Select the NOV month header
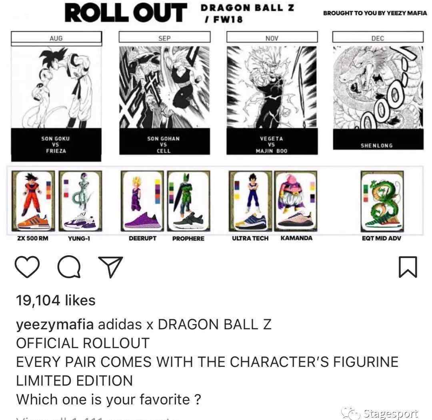432x420 pixels. (272, 38)
